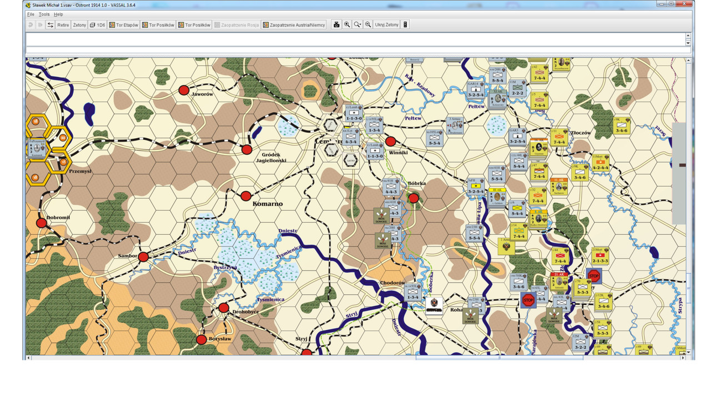Screen dimensions: 711x402
Task: Select the 1/44 7-4-4 counter
Action: (559, 256)
